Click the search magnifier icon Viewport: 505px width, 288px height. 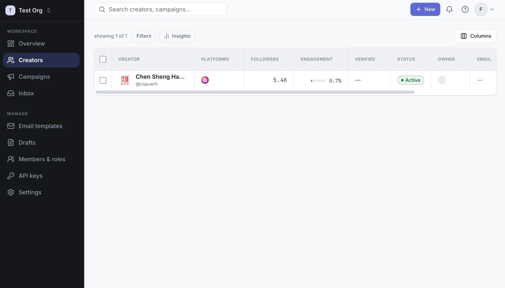click(102, 9)
